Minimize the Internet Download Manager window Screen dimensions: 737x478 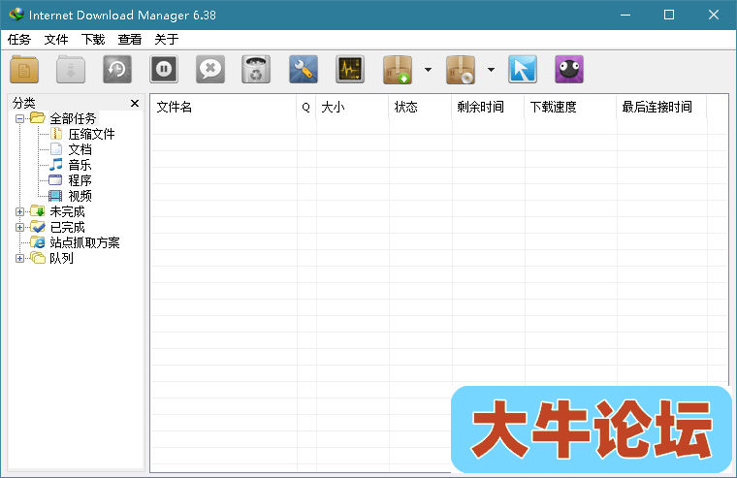pyautogui.click(x=625, y=15)
